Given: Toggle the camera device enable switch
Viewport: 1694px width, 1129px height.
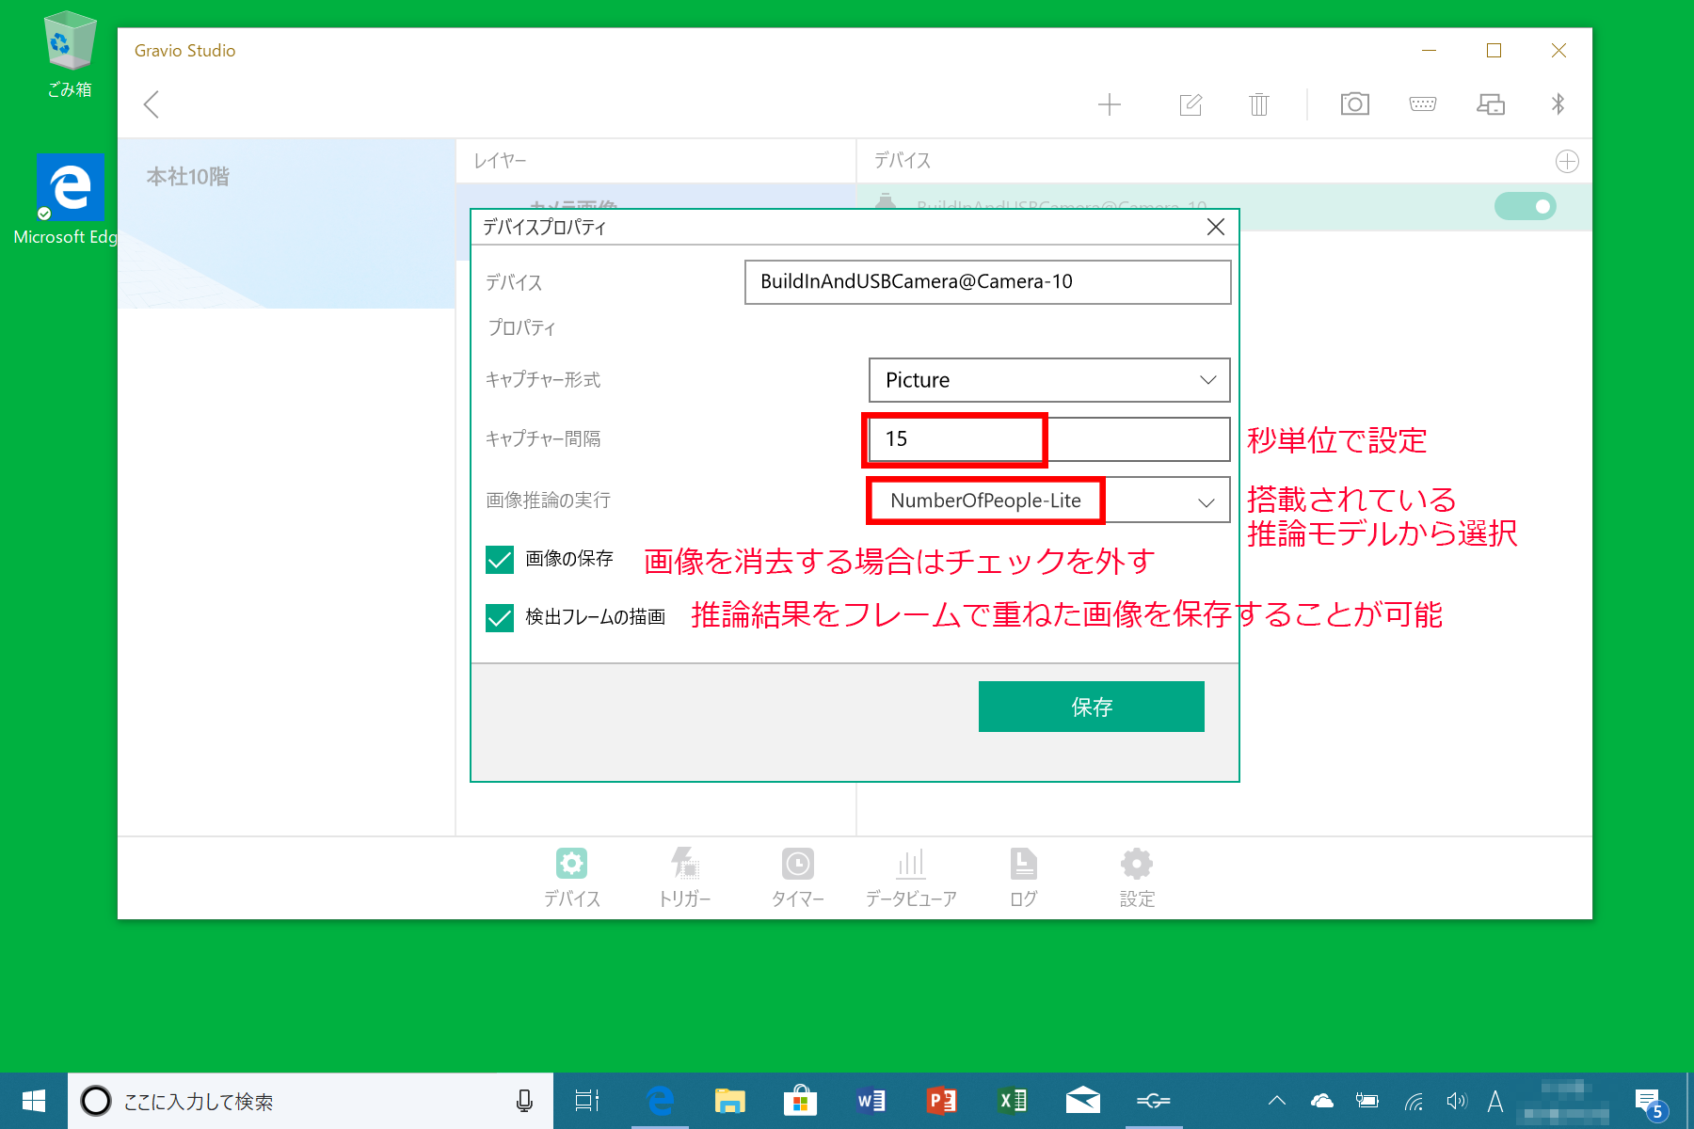Looking at the screenshot, I should point(1526,206).
